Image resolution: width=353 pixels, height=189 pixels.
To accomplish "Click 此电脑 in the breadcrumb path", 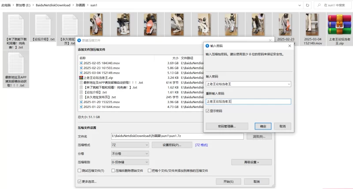I will (6, 5).
